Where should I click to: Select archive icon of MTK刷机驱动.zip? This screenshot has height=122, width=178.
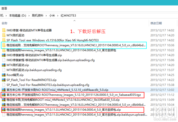(4, 65)
